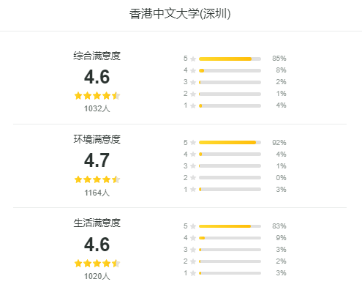Click the 5-star icon under 综合满意度

tap(193, 59)
